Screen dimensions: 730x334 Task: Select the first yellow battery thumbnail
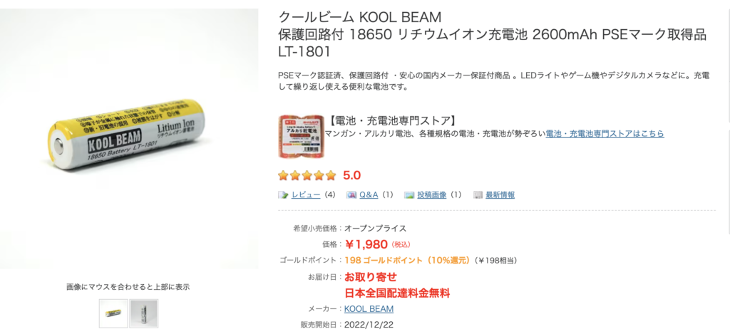(x=113, y=313)
